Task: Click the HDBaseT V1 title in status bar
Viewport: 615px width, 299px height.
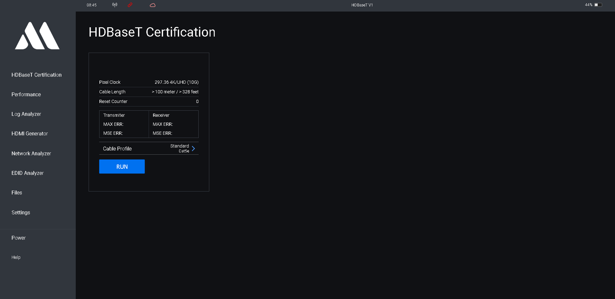Action: 362,5
